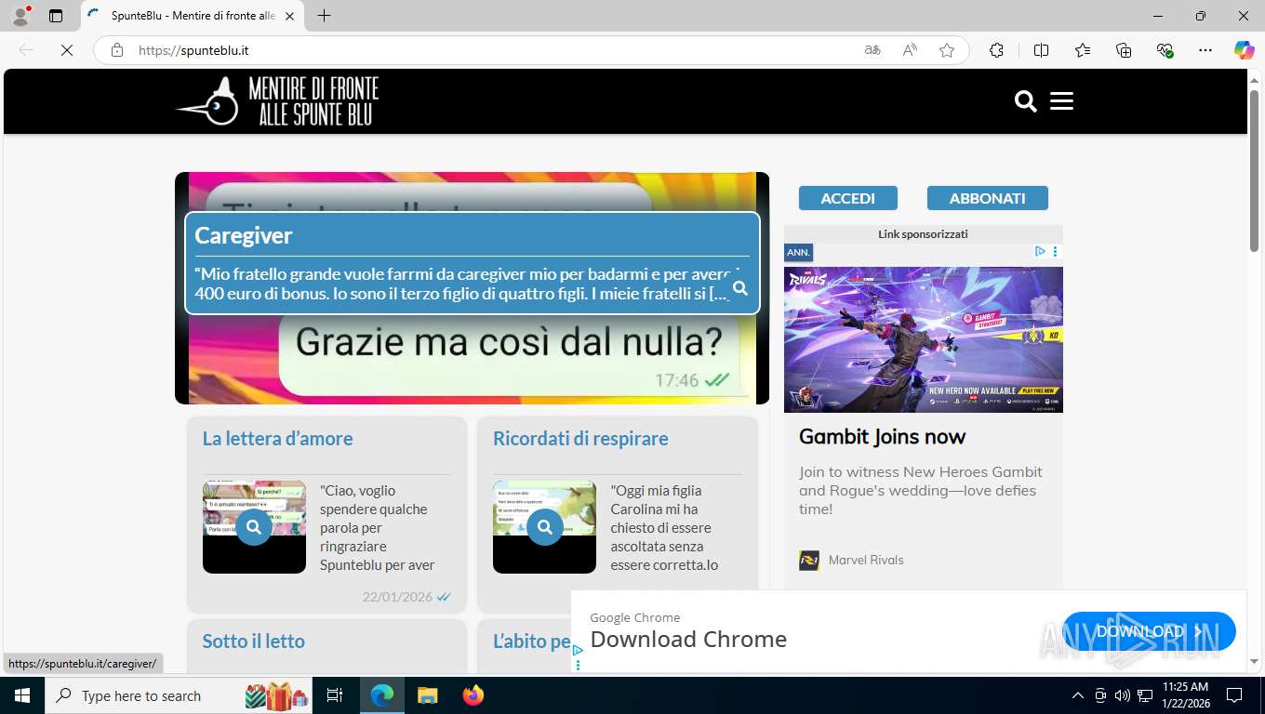Click magnifier on Caregiver featured card
The height and width of the screenshot is (714, 1265).
(x=740, y=288)
